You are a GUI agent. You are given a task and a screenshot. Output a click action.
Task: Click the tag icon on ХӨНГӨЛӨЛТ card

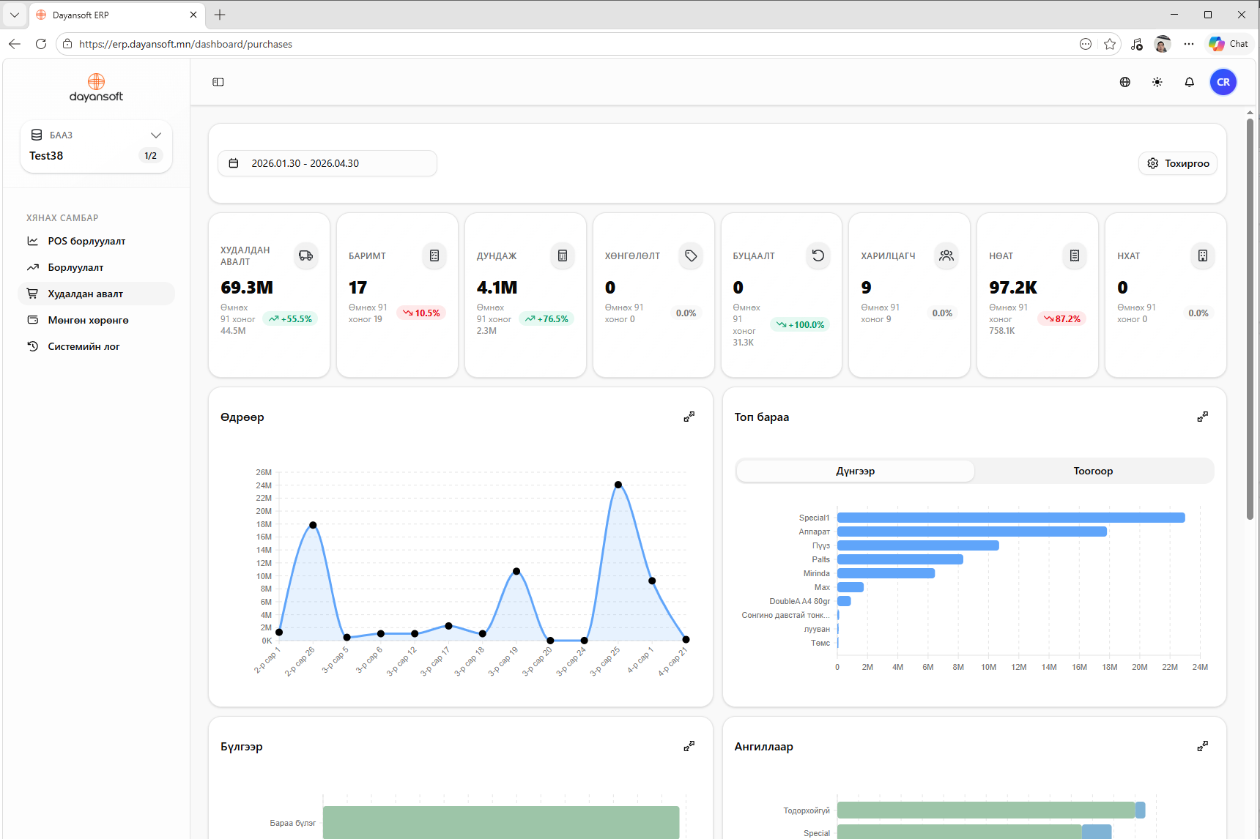tap(691, 256)
